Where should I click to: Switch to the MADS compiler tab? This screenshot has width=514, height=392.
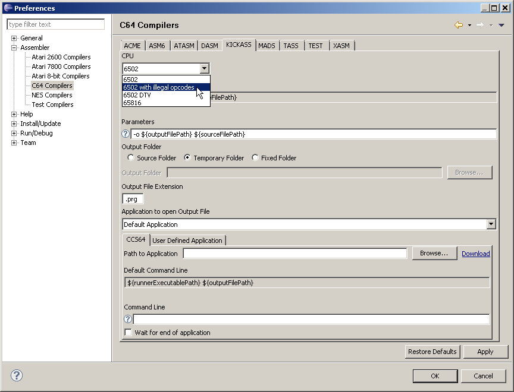(x=267, y=46)
